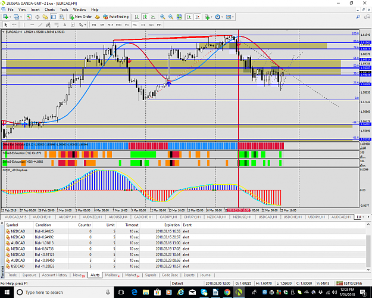Switch to the NZDCAD,H1 chart tab
The image size is (372, 298).
pyautogui.click(x=217, y=217)
